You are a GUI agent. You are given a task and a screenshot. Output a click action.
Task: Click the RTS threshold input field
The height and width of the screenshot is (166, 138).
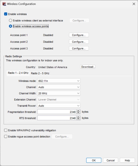[x=57, y=118]
